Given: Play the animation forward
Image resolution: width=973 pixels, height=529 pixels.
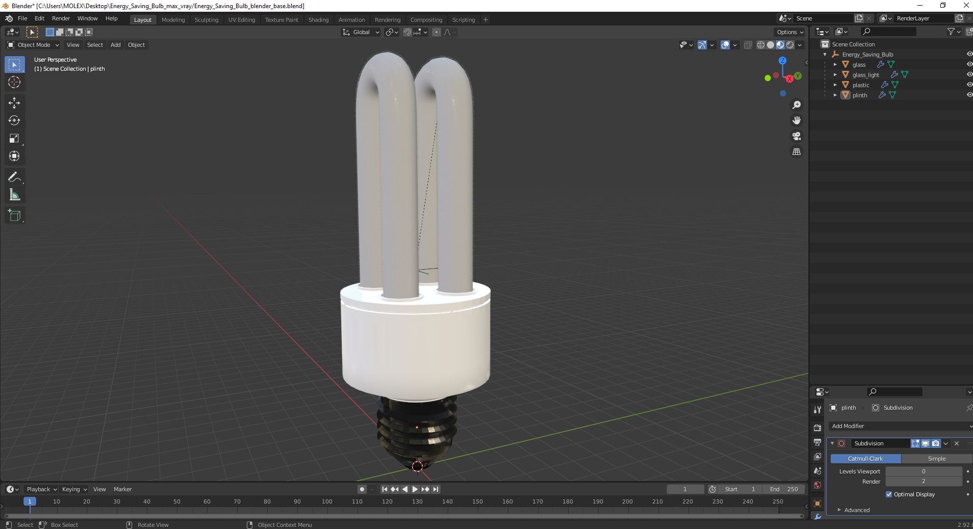Looking at the screenshot, I should (x=415, y=489).
